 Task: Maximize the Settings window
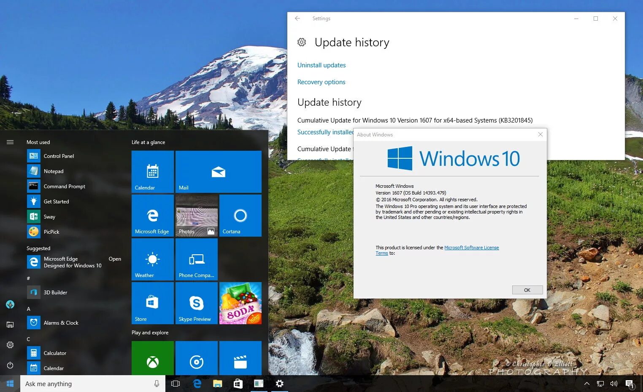click(596, 19)
